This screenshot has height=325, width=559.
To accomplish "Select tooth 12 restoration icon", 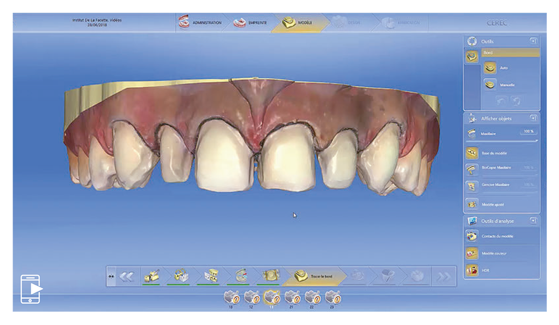I will (x=250, y=298).
